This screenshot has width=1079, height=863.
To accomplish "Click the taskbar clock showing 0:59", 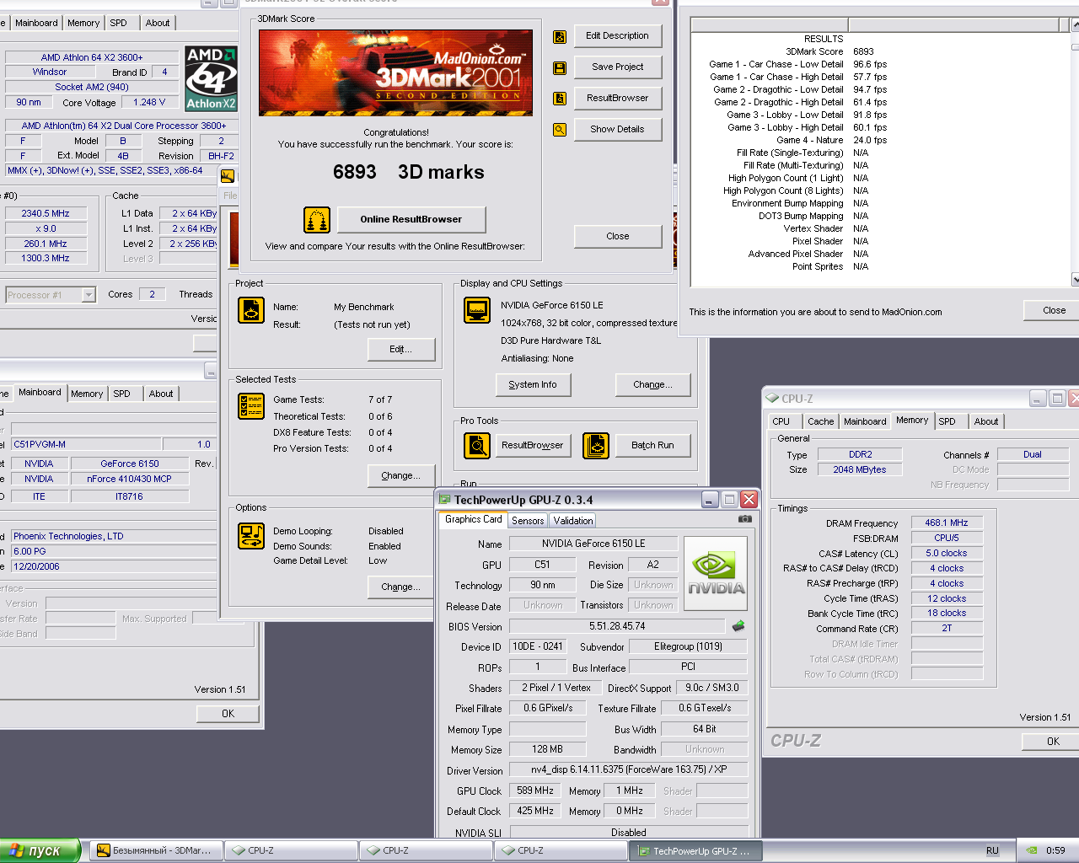I will 1055,850.
